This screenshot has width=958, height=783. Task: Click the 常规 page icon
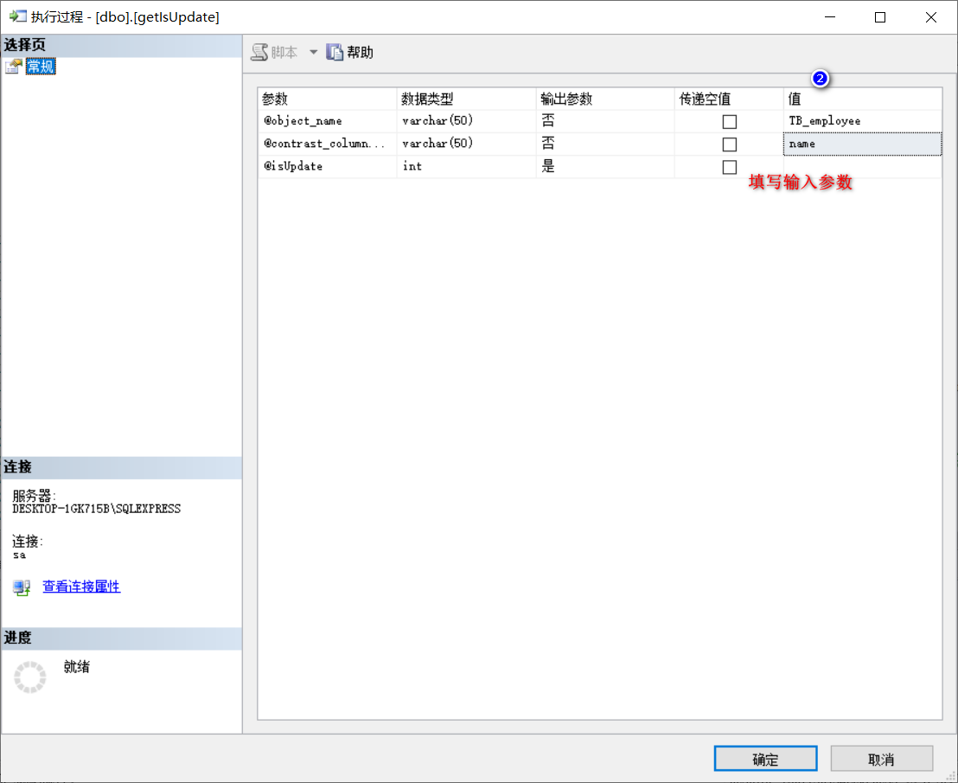pyautogui.click(x=14, y=66)
